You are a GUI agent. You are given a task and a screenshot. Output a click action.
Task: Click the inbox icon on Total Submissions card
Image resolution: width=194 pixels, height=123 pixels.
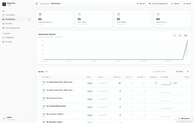(40, 14)
